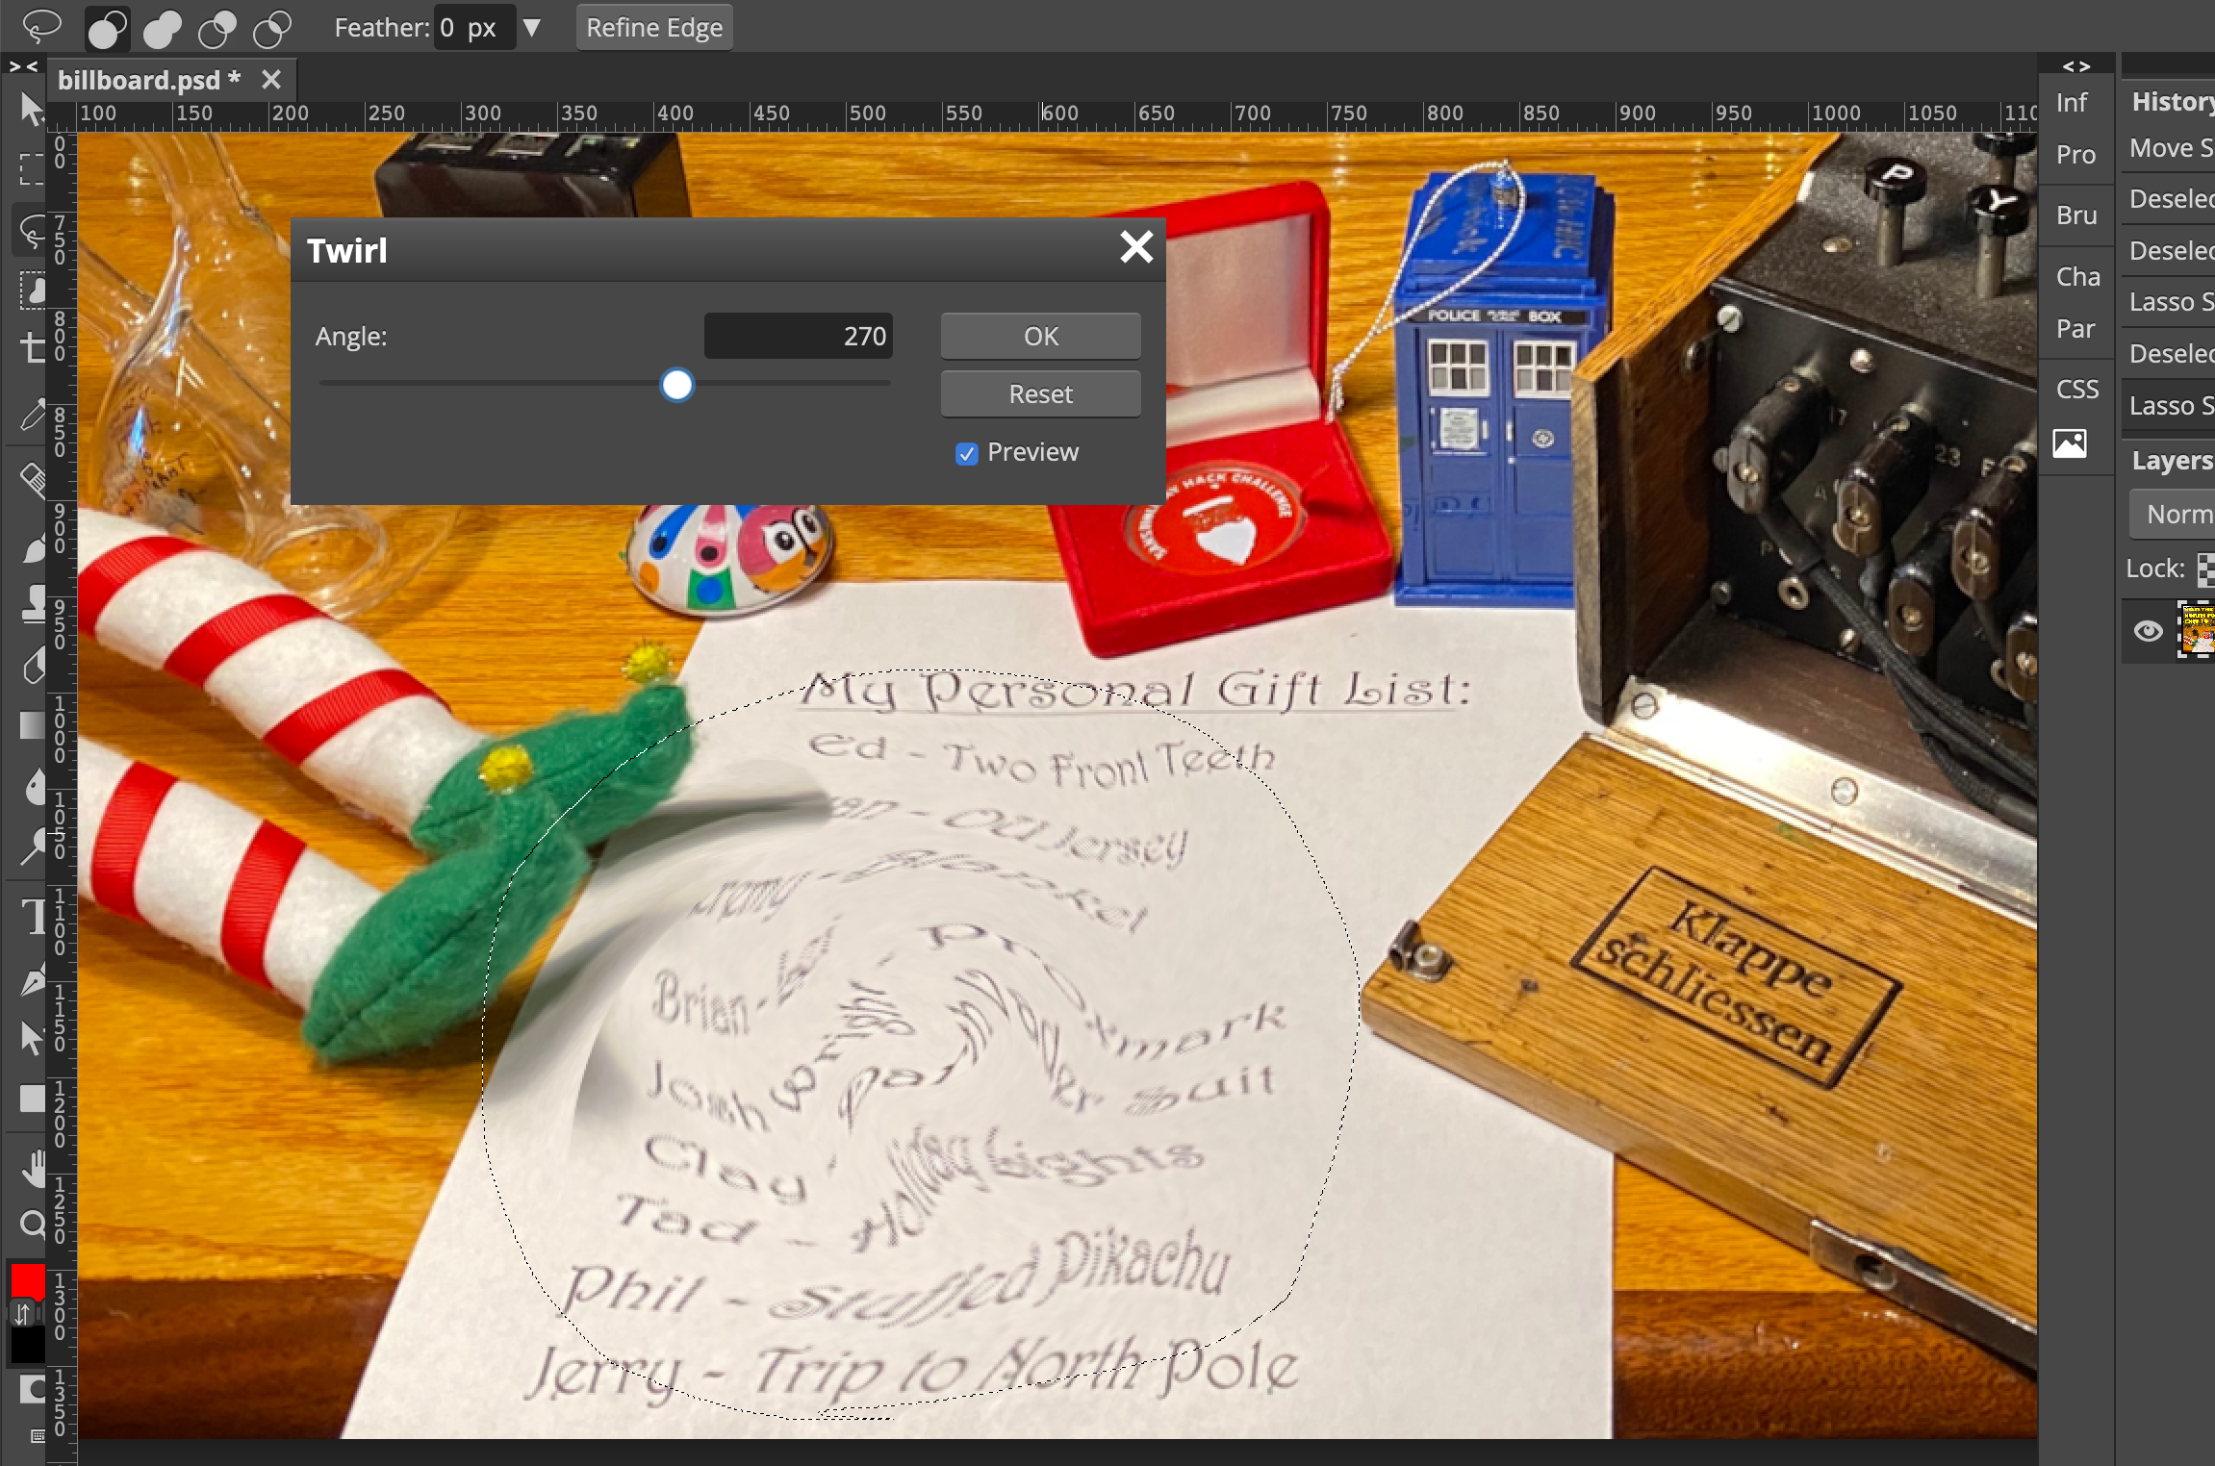Toggle Quick Mask mode in toolbar

31,1389
